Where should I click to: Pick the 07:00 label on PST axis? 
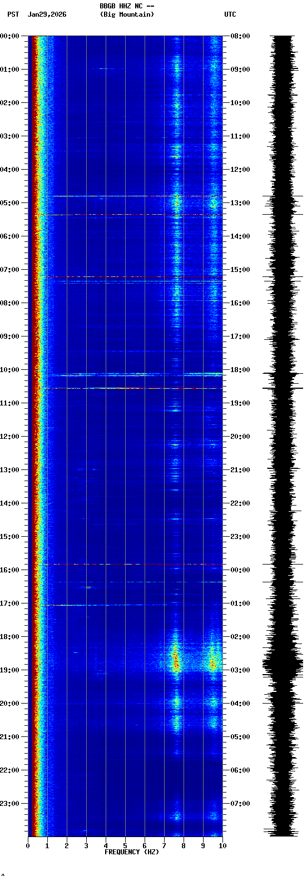pyautogui.click(x=9, y=270)
